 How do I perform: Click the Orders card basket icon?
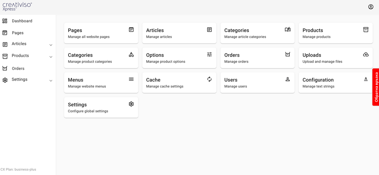pyautogui.click(x=287, y=54)
